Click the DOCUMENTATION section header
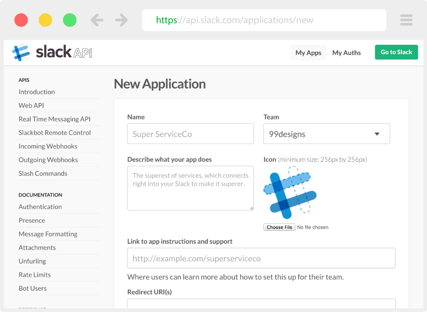Screen dimensions: 427x312 coord(41,195)
